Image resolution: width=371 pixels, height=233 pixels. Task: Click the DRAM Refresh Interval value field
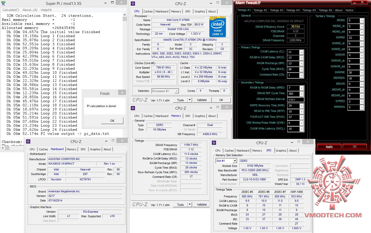(295, 100)
